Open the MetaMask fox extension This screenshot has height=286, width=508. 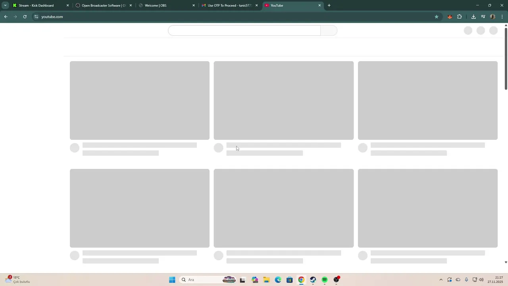pyautogui.click(x=450, y=17)
